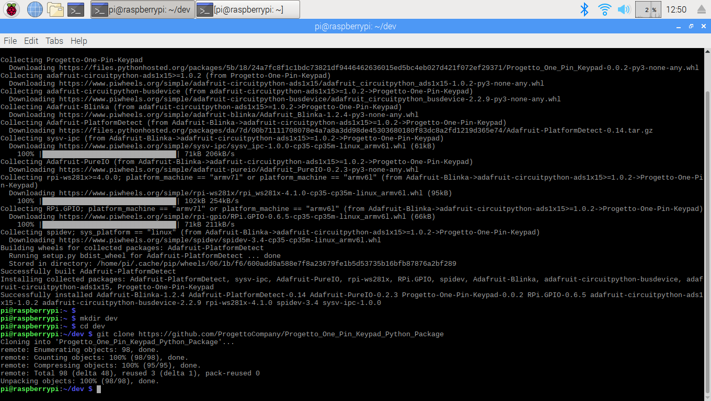711x401 pixels.
Task: Open the File menu
Action: pos(10,41)
